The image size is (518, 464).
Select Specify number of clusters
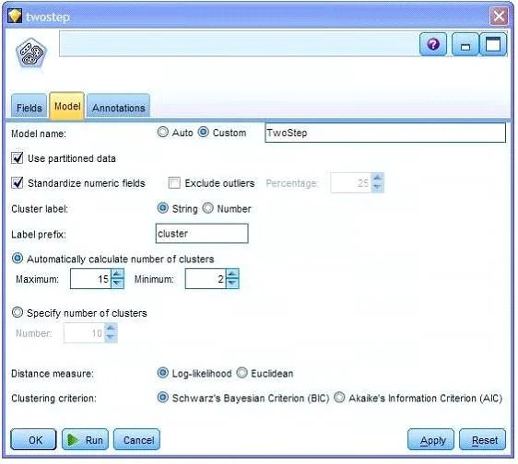(18, 312)
